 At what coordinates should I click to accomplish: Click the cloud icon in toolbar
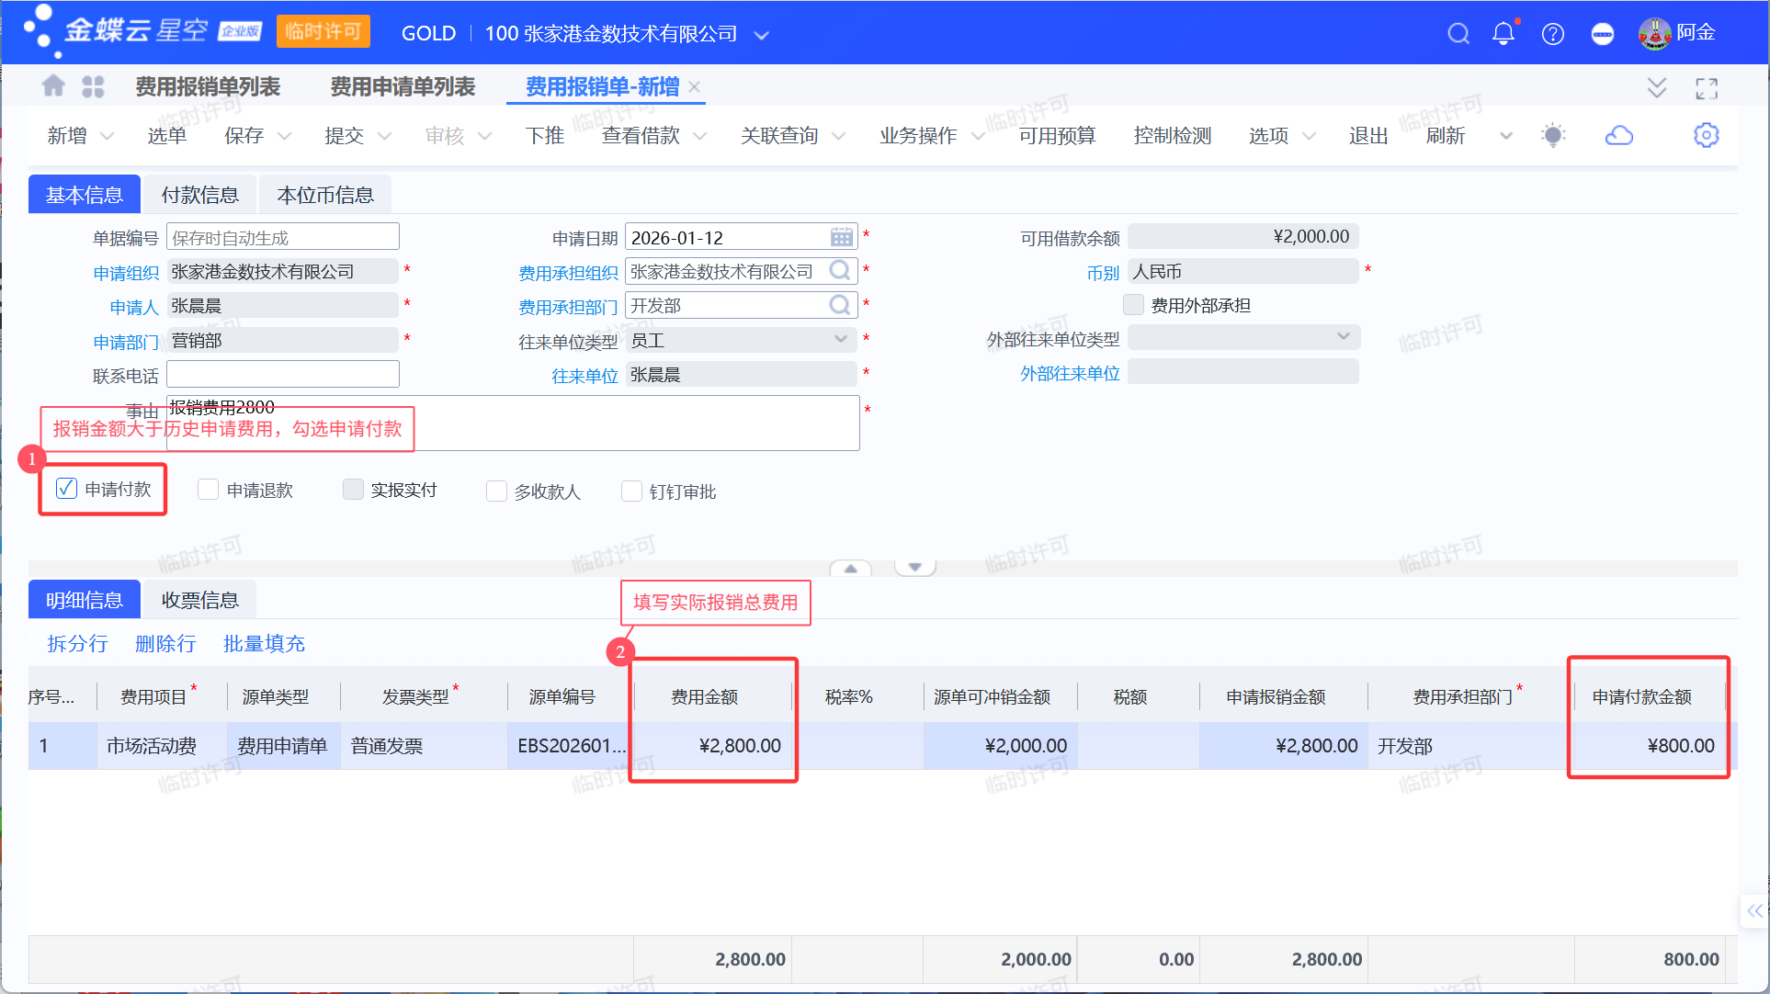pyautogui.click(x=1618, y=136)
